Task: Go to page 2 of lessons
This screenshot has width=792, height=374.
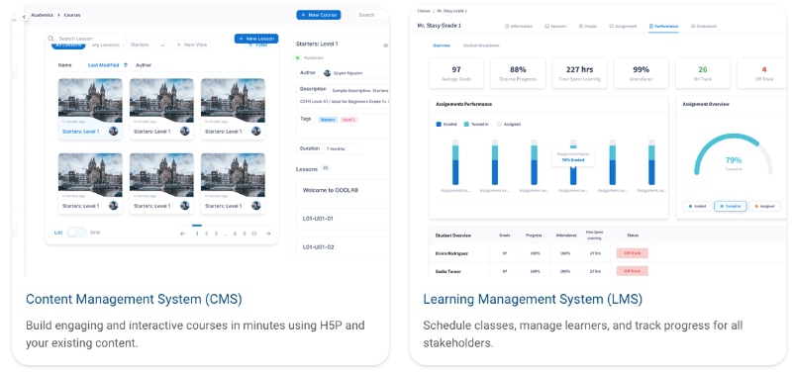Action: pyautogui.click(x=206, y=234)
